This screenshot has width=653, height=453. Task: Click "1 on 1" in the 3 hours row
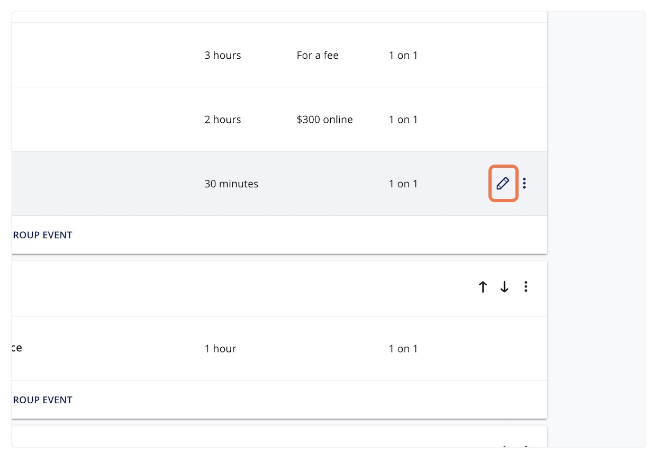(403, 55)
